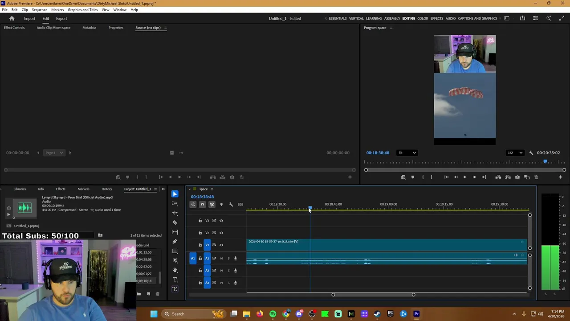Open Spotify from the taskbar
The image size is (570, 321).
(x=273, y=314)
